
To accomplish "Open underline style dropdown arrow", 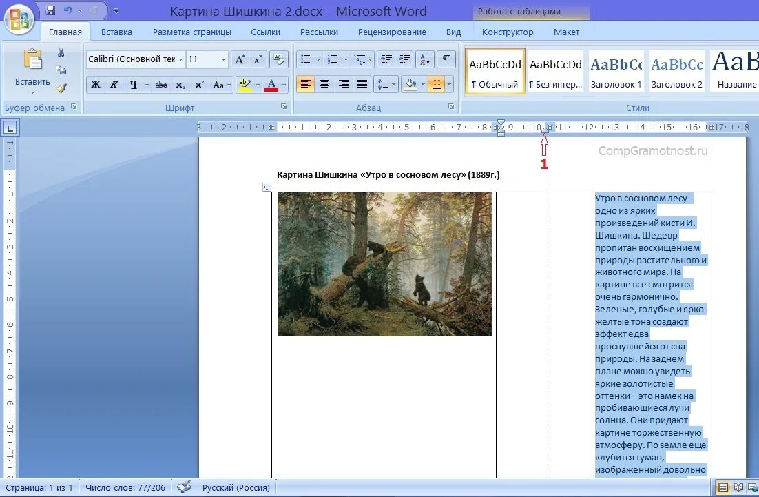I will (x=147, y=84).
